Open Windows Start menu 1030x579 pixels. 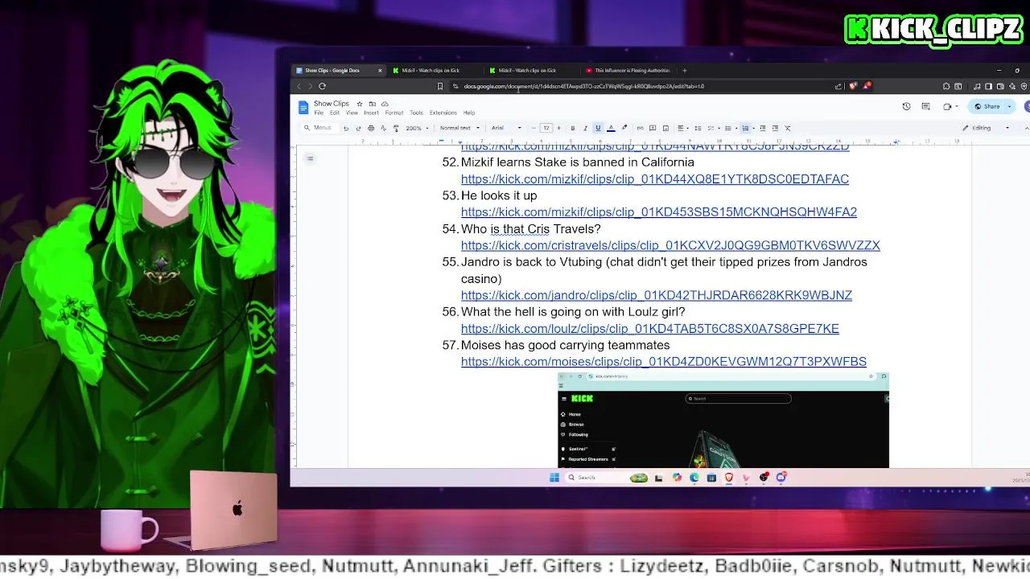pos(554,478)
